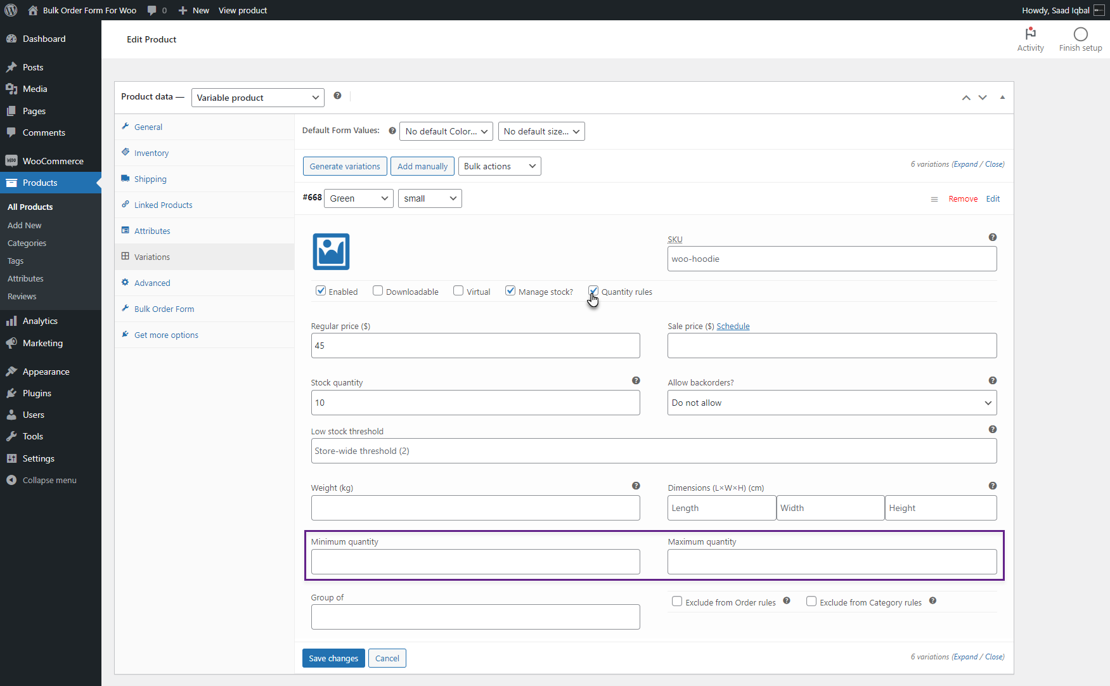Click the Dashboard gauge icon

[x=11, y=39]
